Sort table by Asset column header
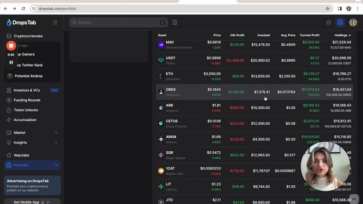 (x=162, y=35)
